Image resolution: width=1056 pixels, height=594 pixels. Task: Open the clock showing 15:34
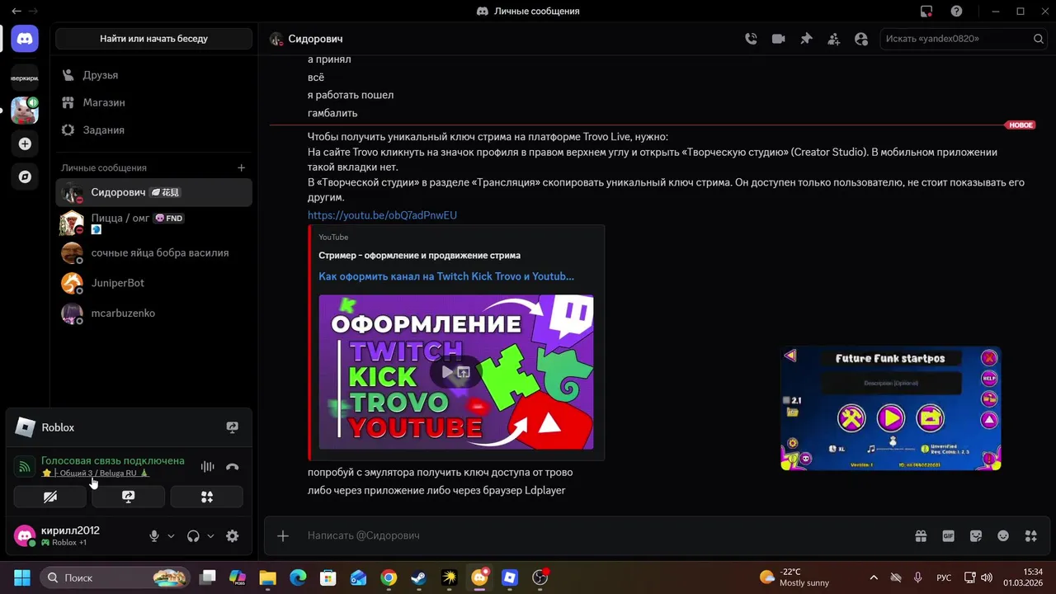tap(1023, 577)
